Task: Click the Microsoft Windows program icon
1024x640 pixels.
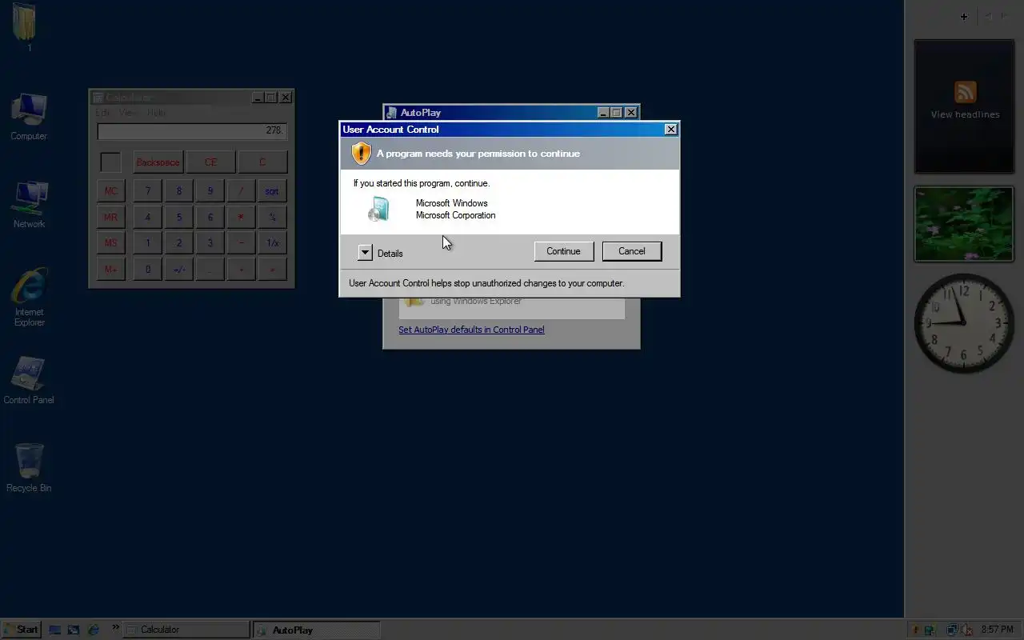Action: pyautogui.click(x=379, y=210)
